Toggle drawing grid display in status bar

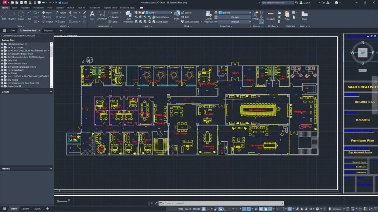coord(203,209)
